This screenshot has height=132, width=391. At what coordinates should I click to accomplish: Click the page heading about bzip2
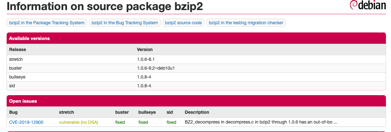pyautogui.click(x=105, y=6)
